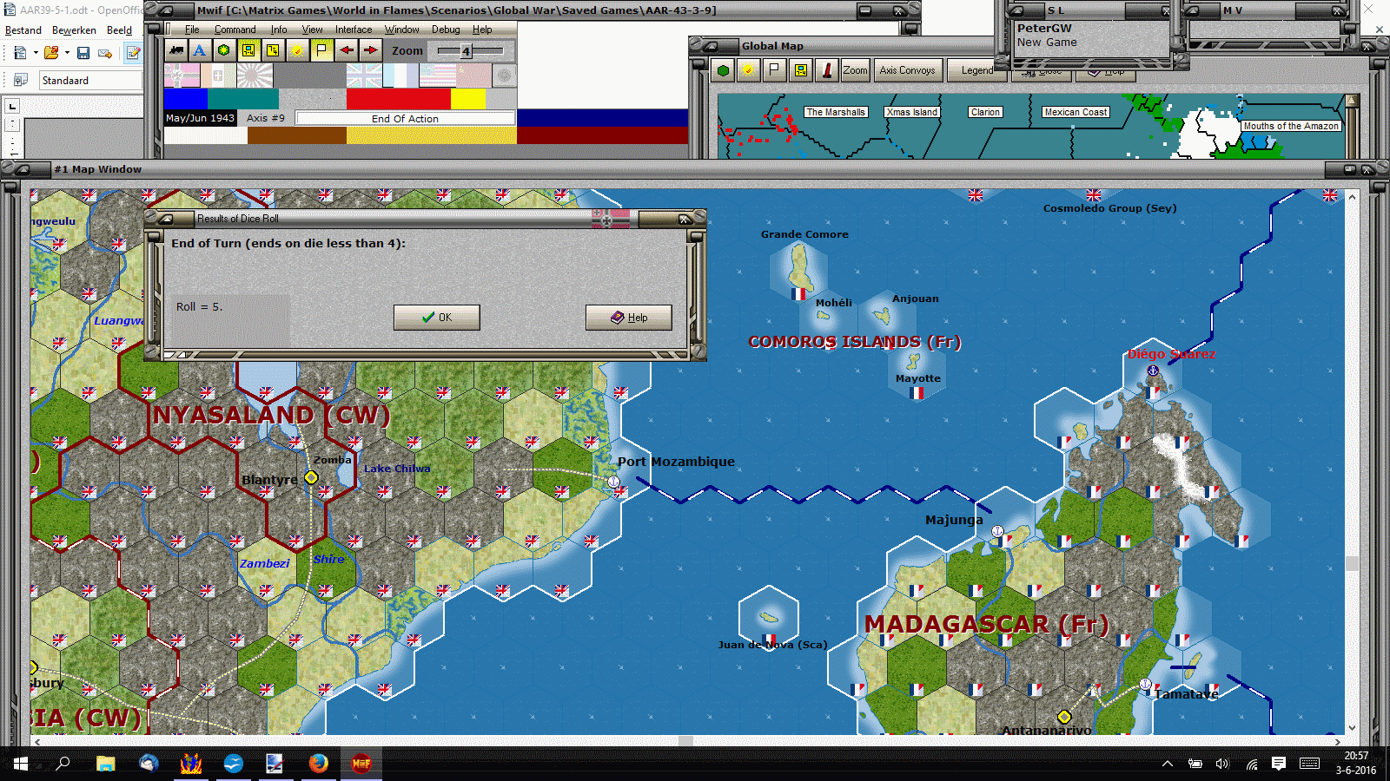Roll up the #1 Map Window
1390x781 pixels.
[22, 169]
